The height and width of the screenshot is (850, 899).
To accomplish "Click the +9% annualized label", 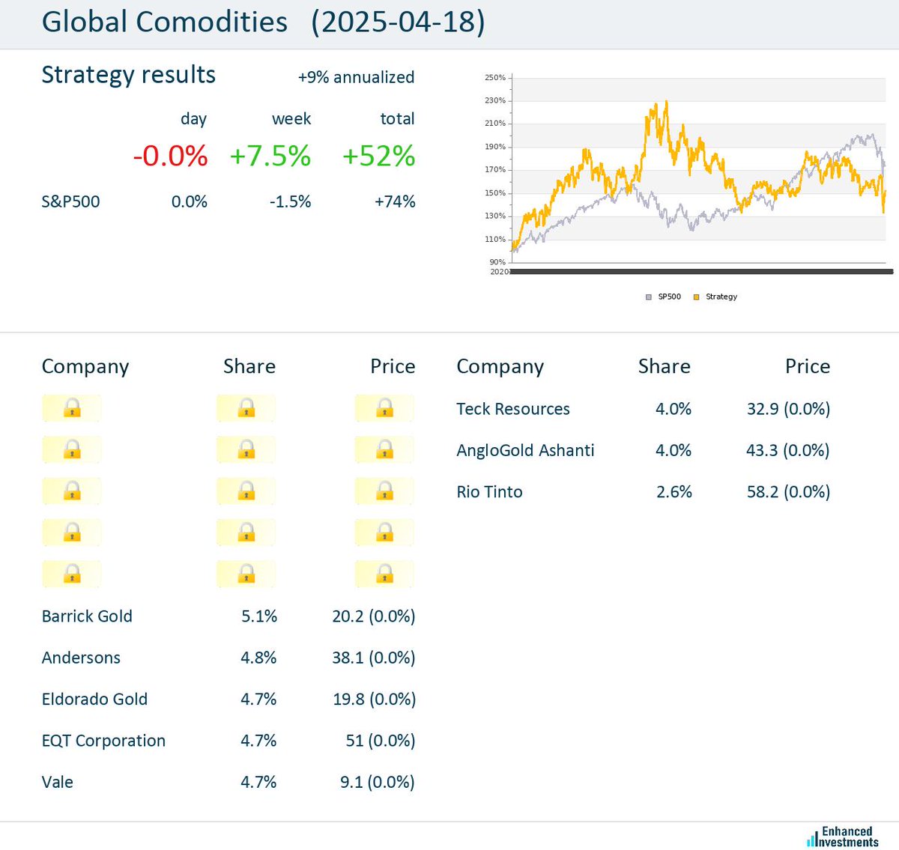I will pyautogui.click(x=356, y=77).
